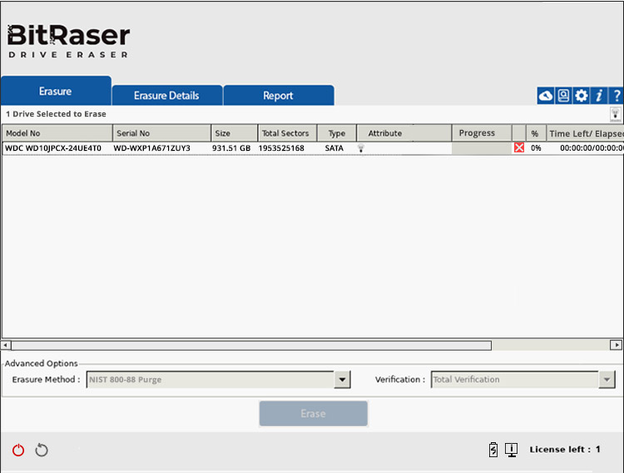Click the SATA type cell
This screenshot has height=473, width=624.
pyautogui.click(x=334, y=148)
